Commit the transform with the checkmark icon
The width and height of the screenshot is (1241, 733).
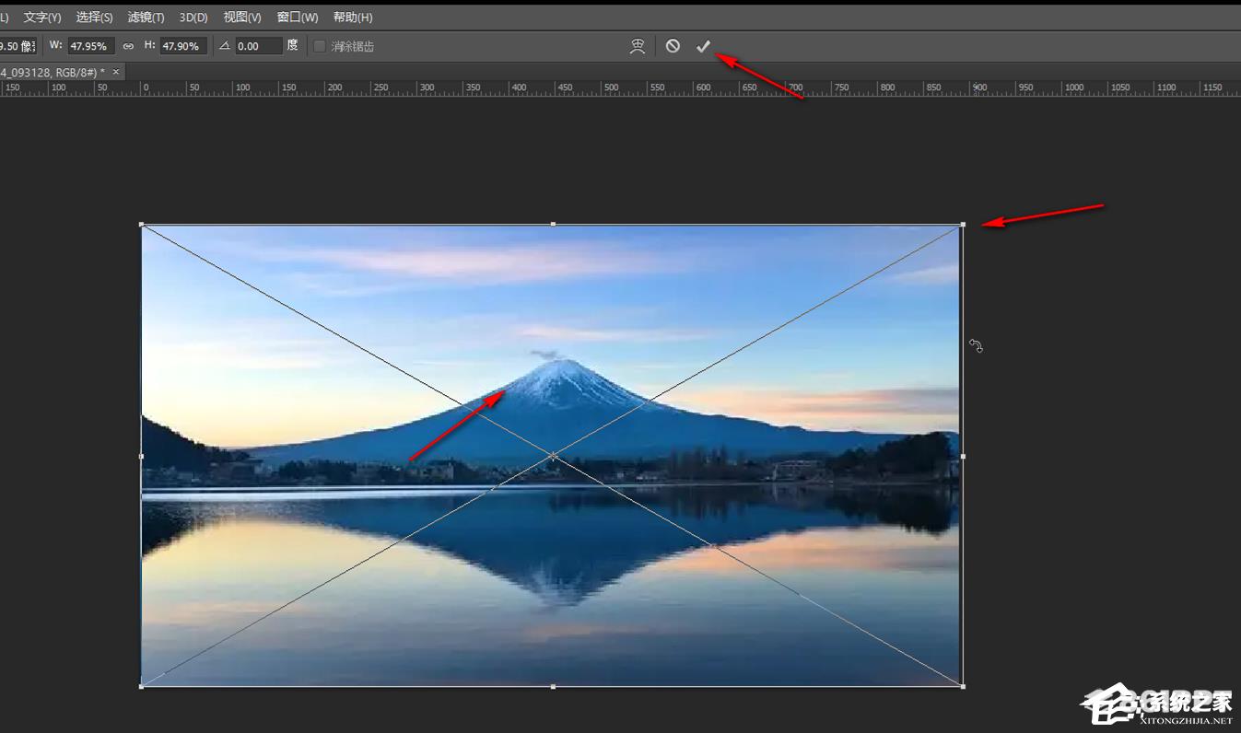click(x=703, y=46)
